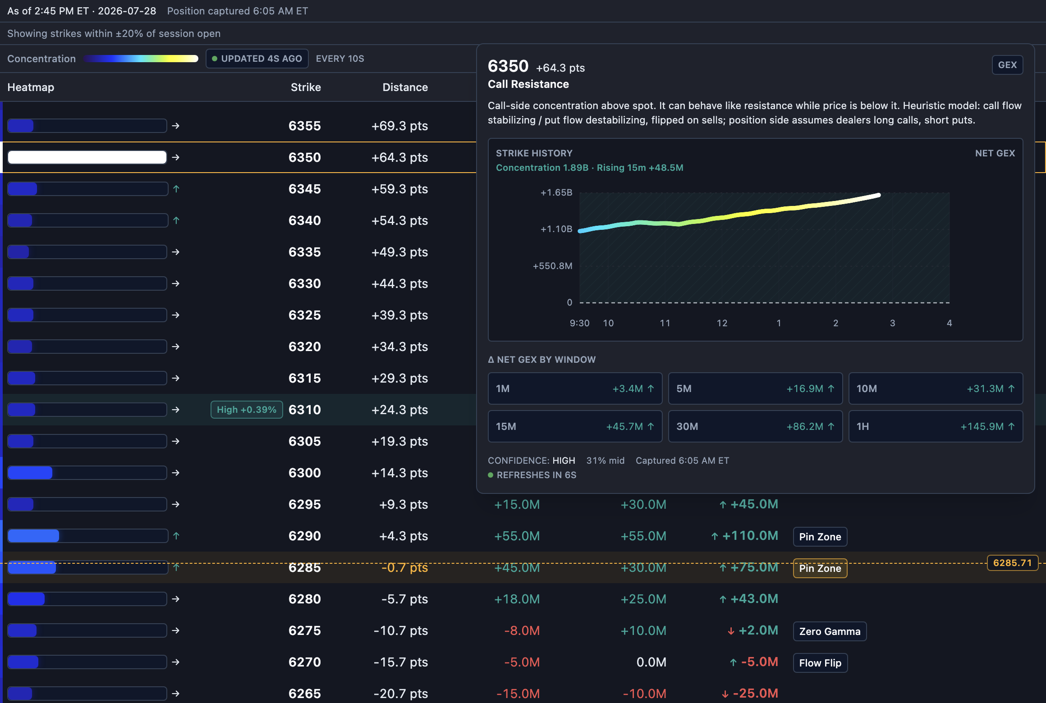Click the GEX badge in the popup
This screenshot has width=1046, height=703.
coord(1007,65)
